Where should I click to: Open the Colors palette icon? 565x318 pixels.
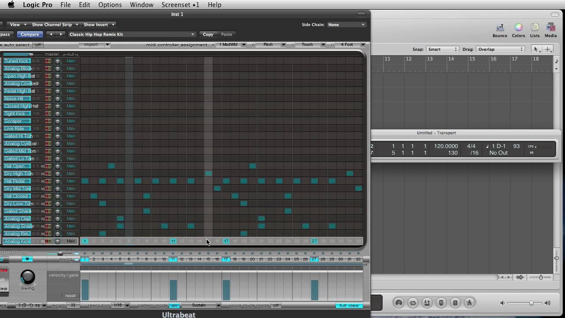pyautogui.click(x=518, y=31)
